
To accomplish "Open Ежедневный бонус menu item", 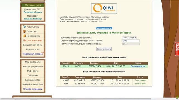I will [33, 45].
